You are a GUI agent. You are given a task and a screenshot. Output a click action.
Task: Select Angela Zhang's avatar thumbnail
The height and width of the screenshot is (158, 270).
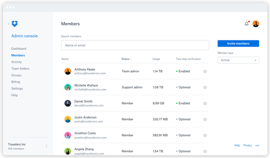[x=68, y=151]
